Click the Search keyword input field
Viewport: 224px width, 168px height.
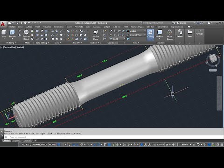[x=157, y=23]
